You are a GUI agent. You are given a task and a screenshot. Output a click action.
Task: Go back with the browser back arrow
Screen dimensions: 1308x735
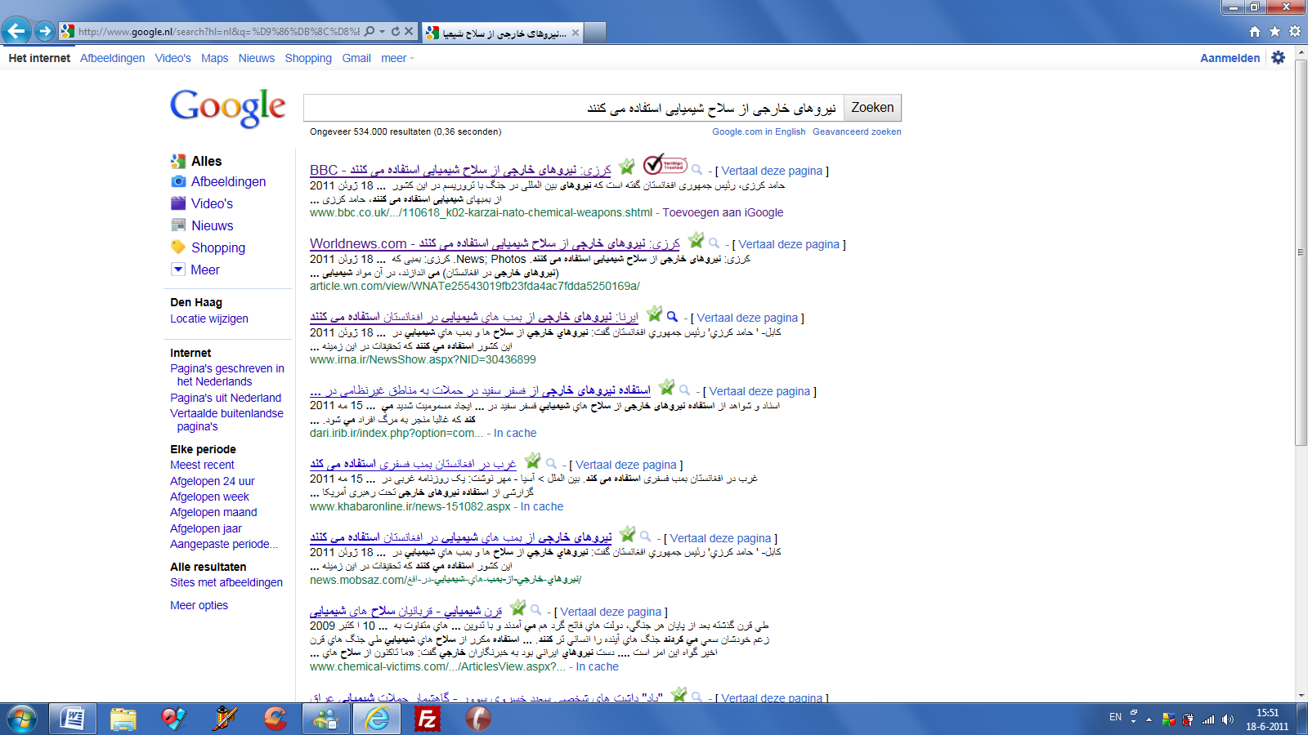(16, 31)
